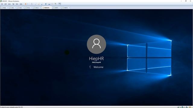Screen dimensions: 193x108
Task: Open the VM menu
Action: click(13, 4)
